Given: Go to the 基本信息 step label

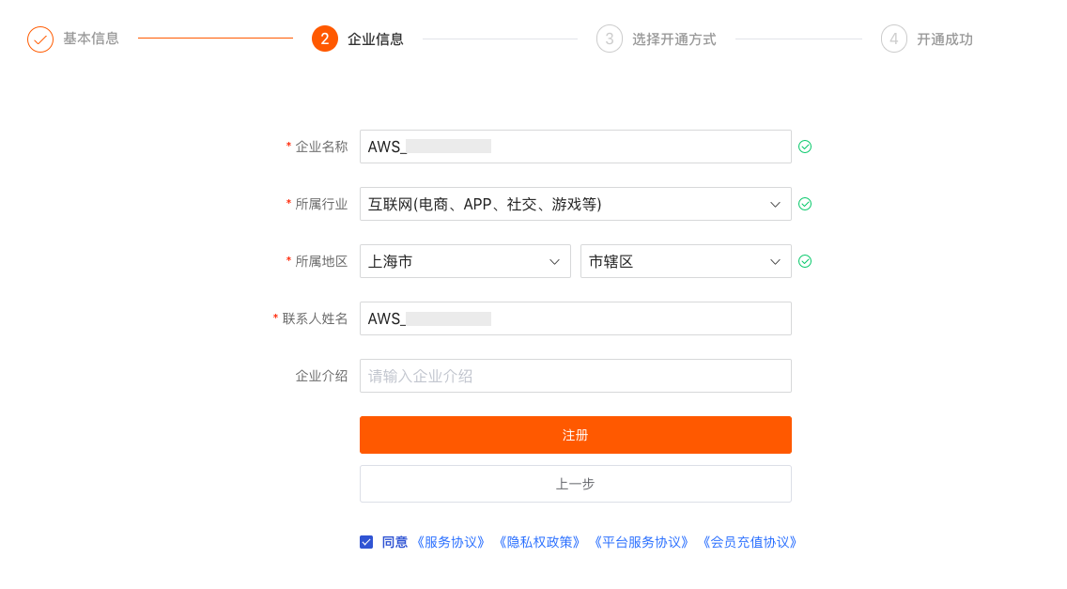Looking at the screenshot, I should (91, 39).
